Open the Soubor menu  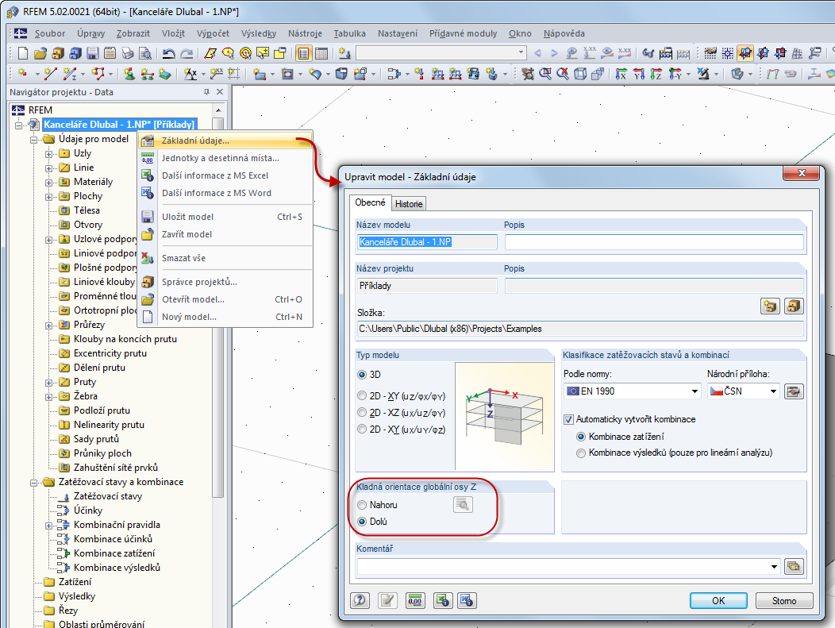(x=50, y=33)
